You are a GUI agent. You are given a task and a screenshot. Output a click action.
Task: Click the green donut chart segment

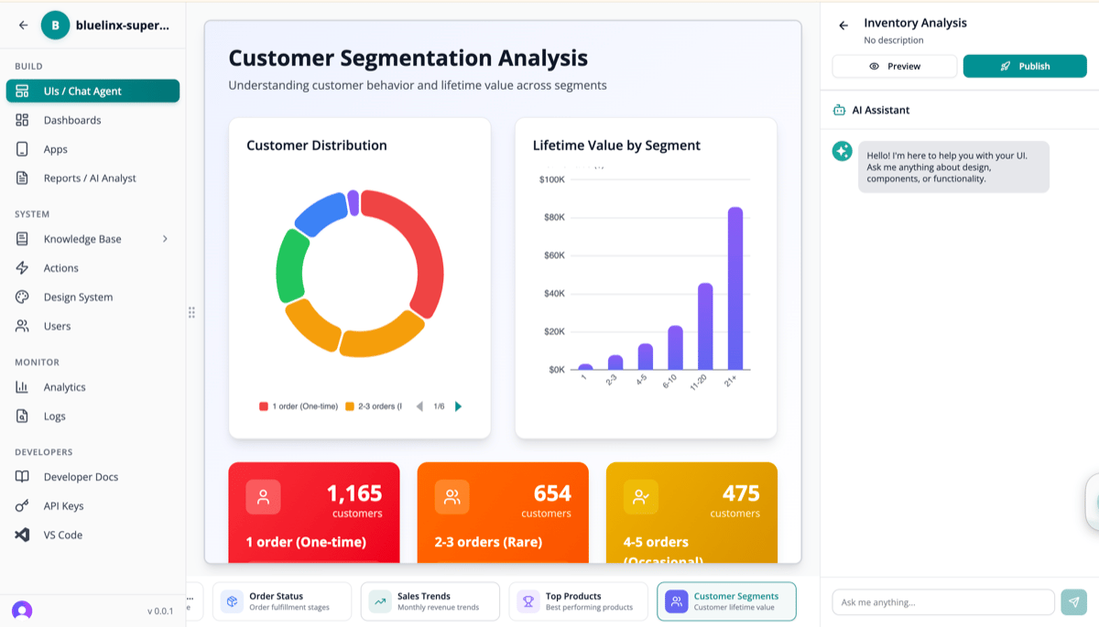[x=289, y=265]
